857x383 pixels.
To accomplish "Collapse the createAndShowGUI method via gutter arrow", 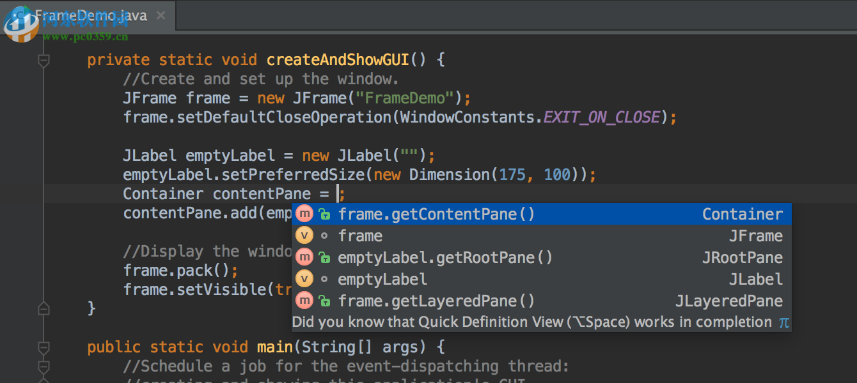I will (x=43, y=59).
